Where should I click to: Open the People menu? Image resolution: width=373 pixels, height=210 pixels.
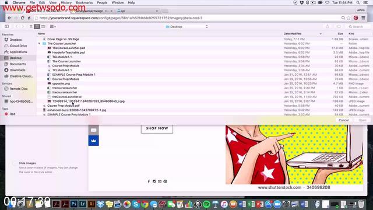tap(102, 2)
